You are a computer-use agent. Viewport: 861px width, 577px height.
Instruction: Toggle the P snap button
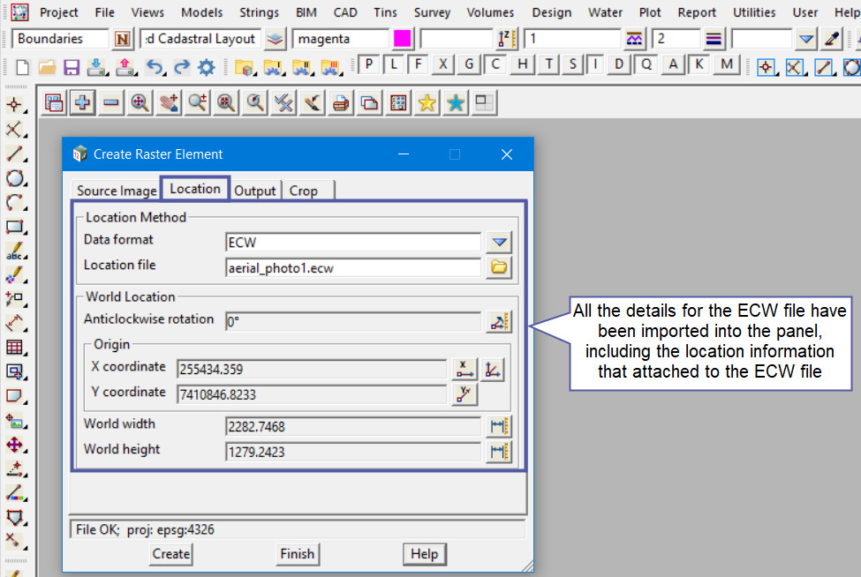pos(369,64)
